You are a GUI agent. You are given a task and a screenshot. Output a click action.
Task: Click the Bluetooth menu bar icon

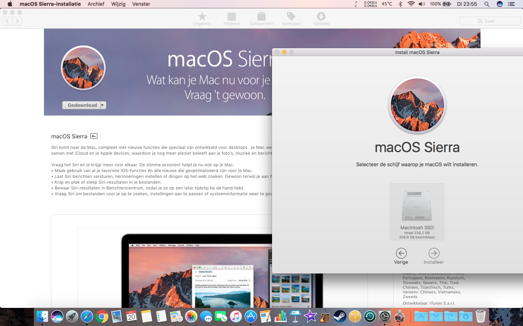400,4
